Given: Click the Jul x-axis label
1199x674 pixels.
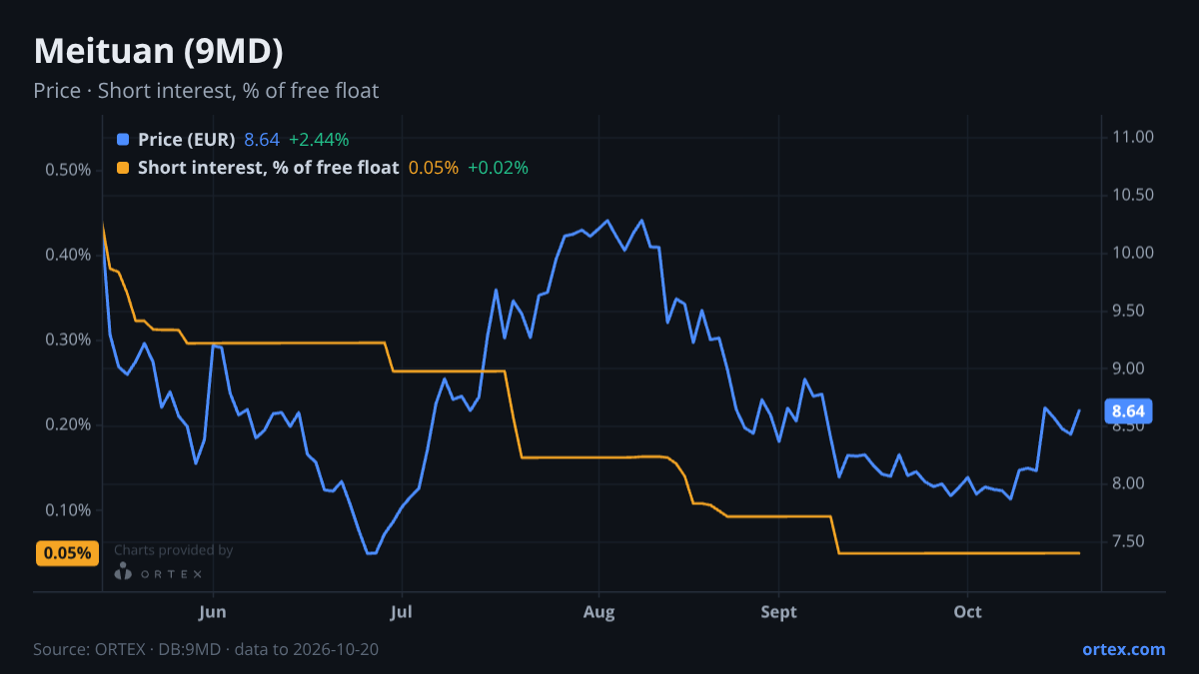Looking at the screenshot, I should [x=402, y=612].
